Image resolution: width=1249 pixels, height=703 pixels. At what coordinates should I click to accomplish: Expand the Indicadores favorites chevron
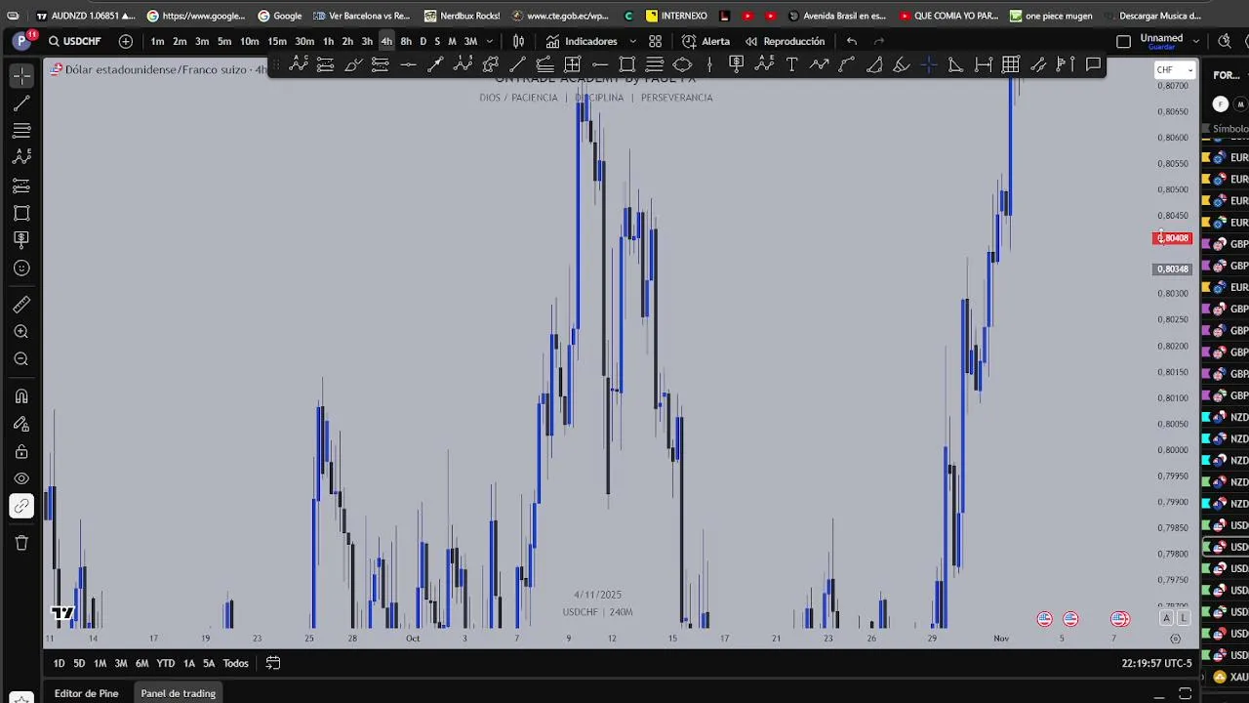(x=632, y=41)
